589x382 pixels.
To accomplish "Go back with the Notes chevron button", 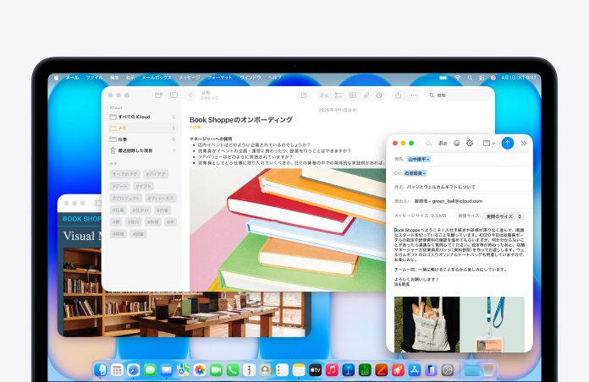I will (190, 95).
